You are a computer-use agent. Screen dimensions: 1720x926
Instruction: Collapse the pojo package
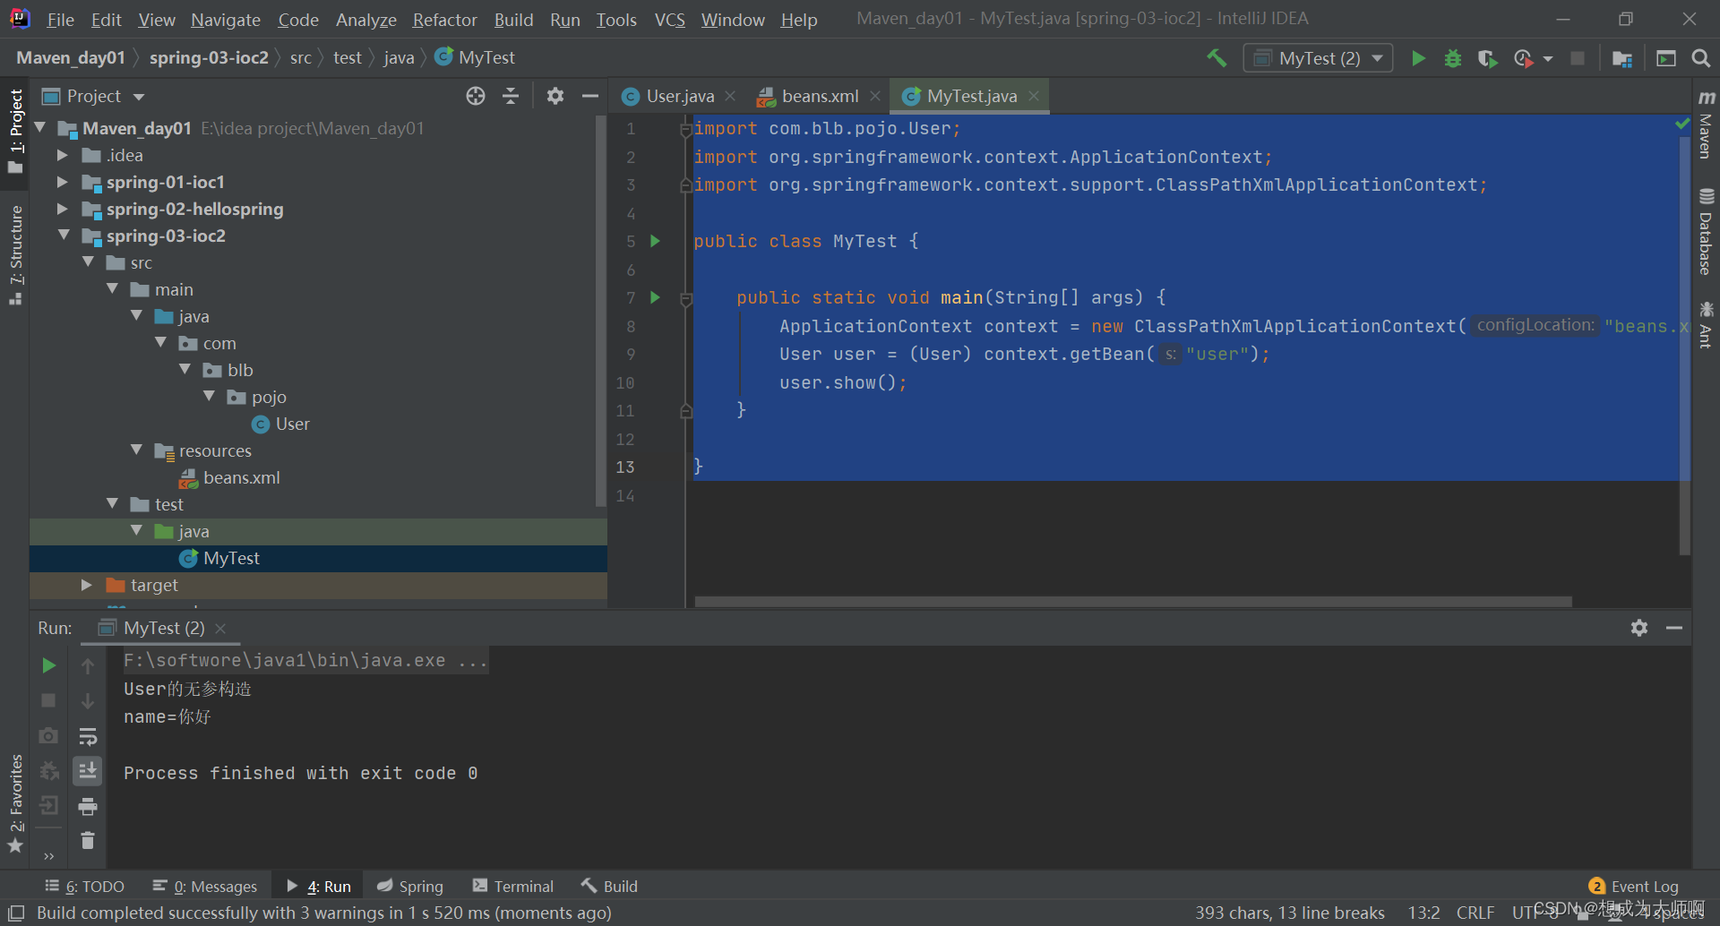(209, 397)
